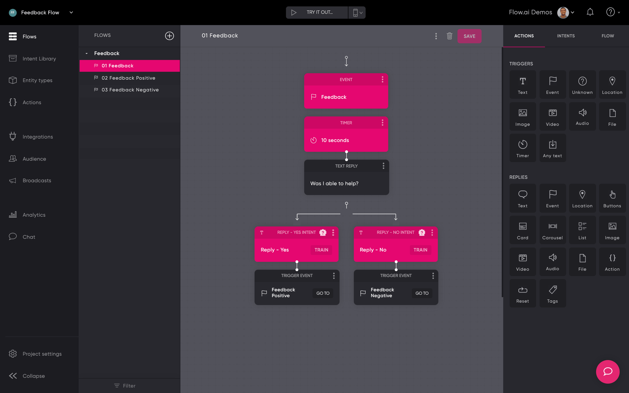Open the Feedback Flow project dropdown
Viewport: 629px width, 393px height.
[x=71, y=13]
